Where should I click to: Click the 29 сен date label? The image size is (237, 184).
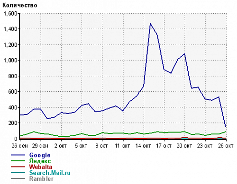pyautogui.click(x=40, y=146)
